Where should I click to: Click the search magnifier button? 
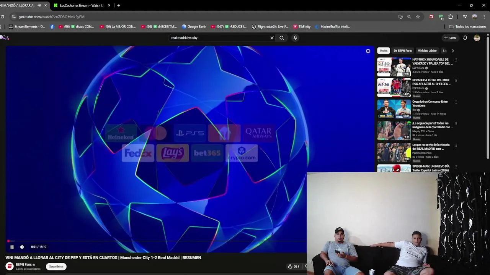click(282, 38)
